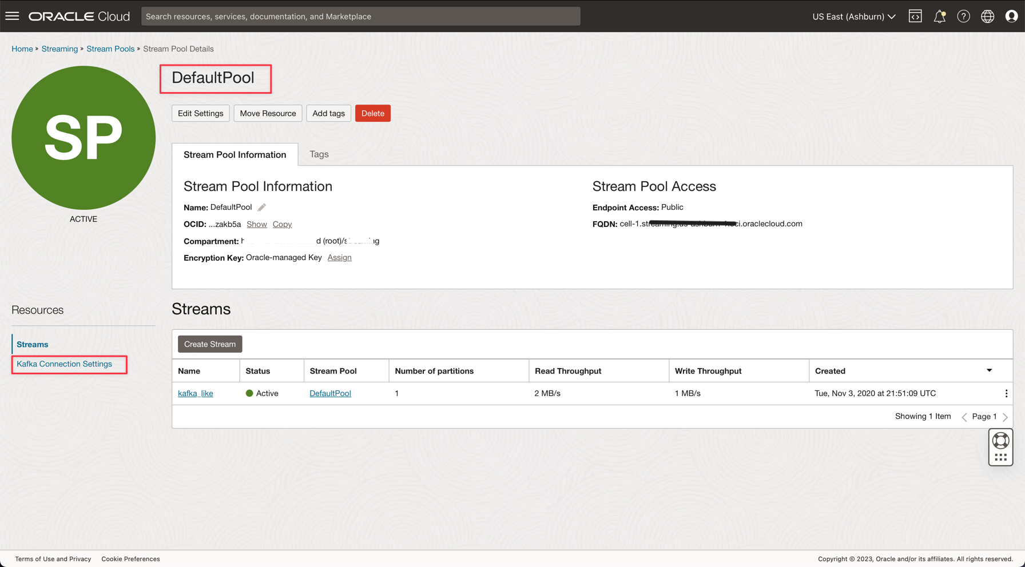Click the Create Stream button
The height and width of the screenshot is (567, 1025).
[x=210, y=344]
